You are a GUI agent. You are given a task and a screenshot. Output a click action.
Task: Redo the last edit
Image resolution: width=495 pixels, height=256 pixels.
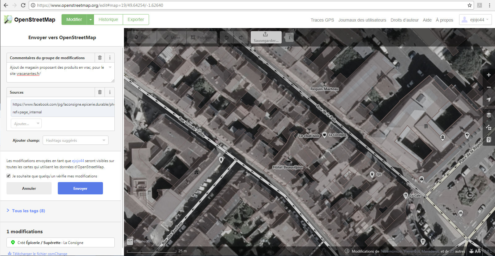(x=241, y=37)
